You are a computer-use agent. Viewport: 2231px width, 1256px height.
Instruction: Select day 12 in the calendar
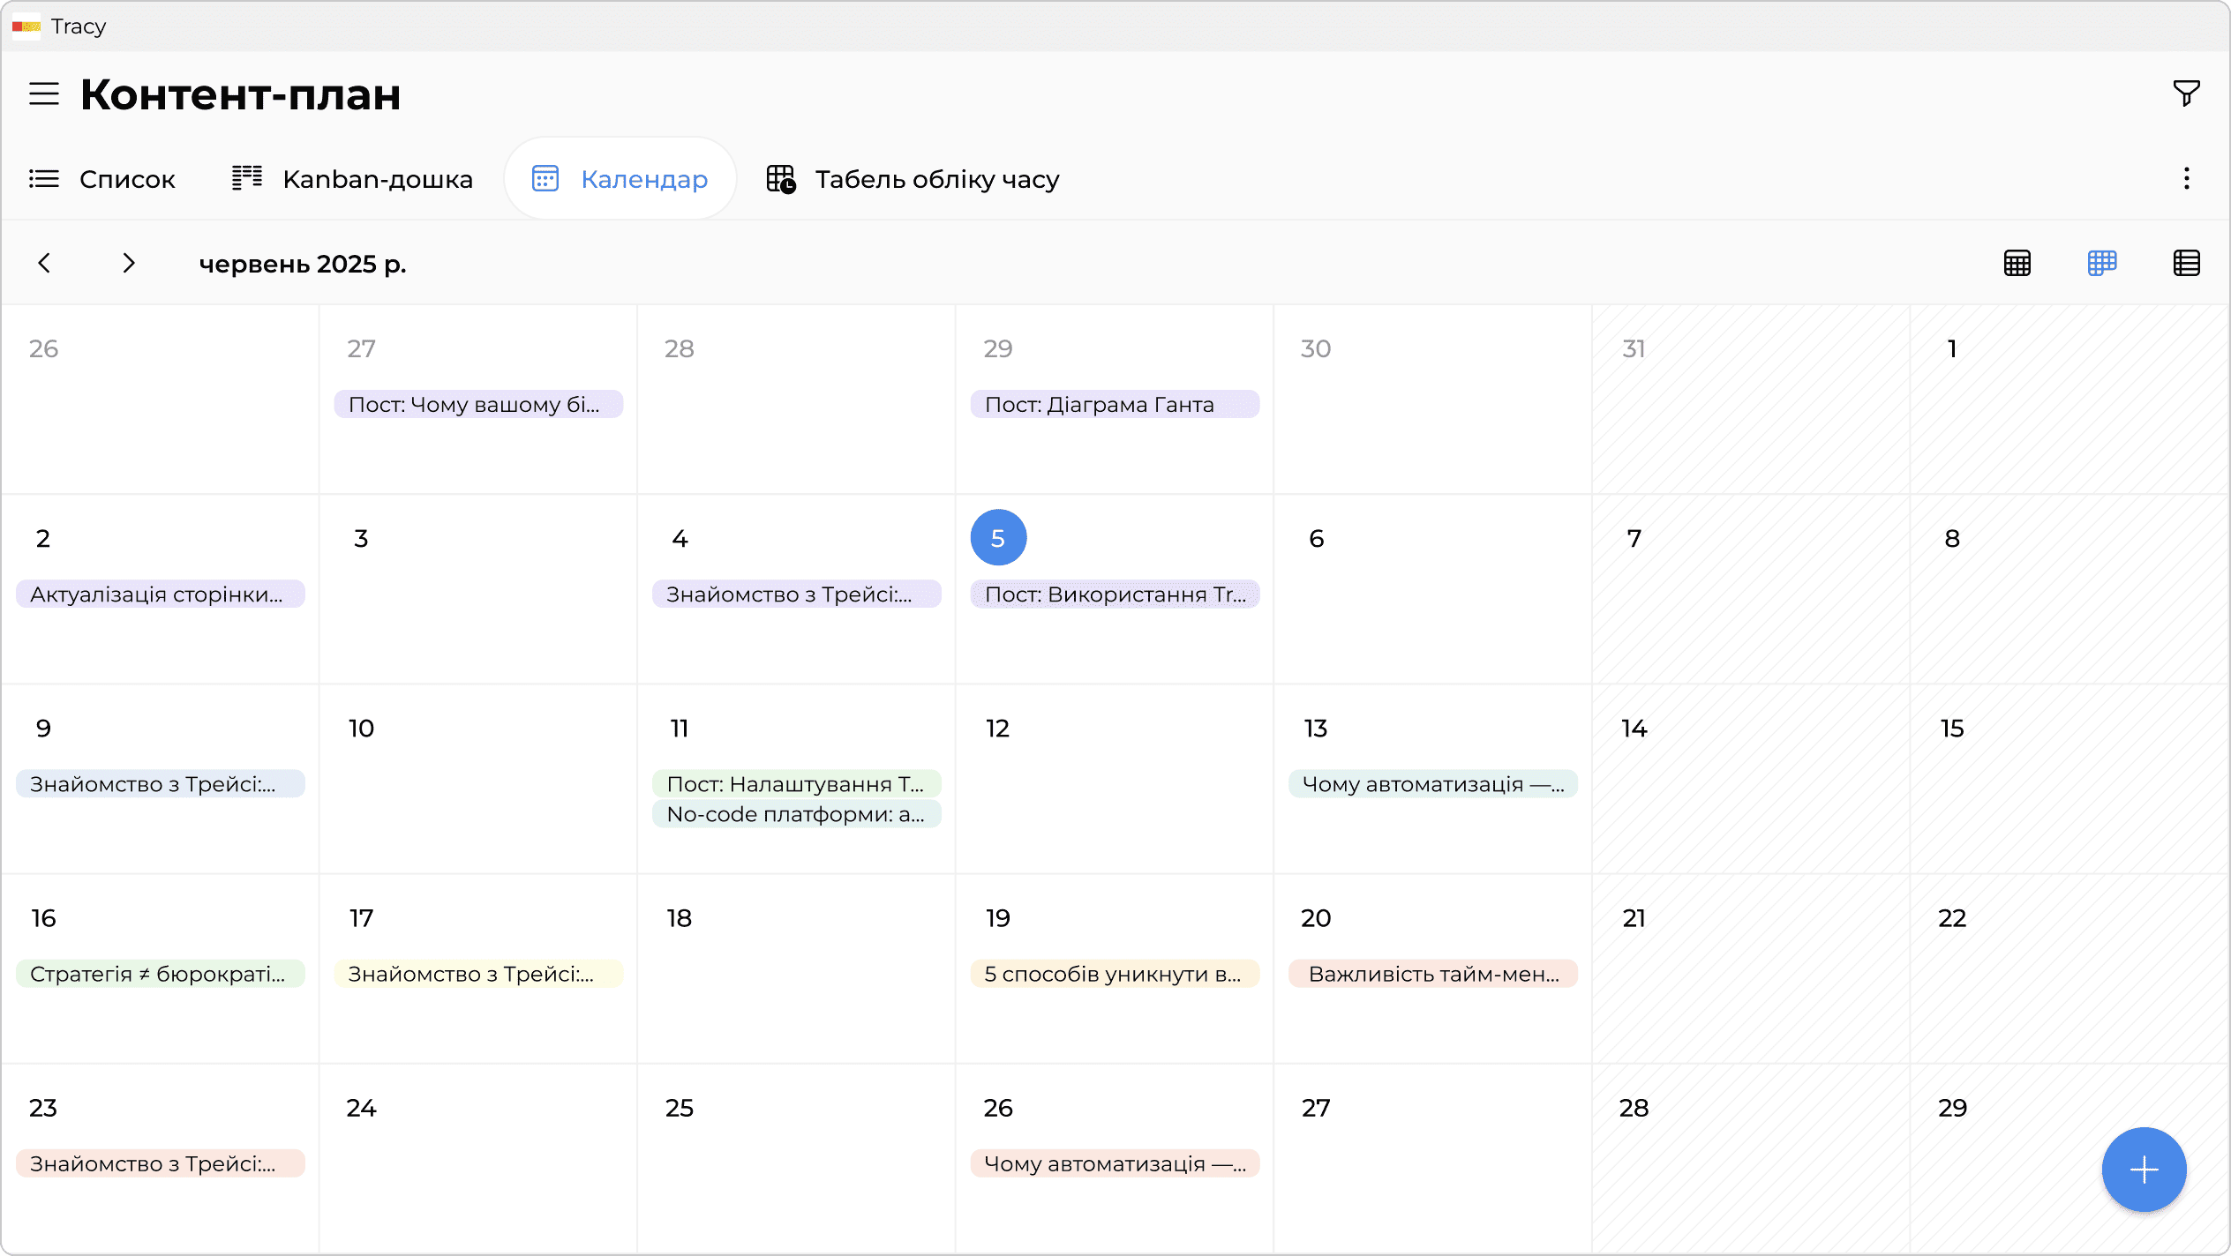pos(997,728)
